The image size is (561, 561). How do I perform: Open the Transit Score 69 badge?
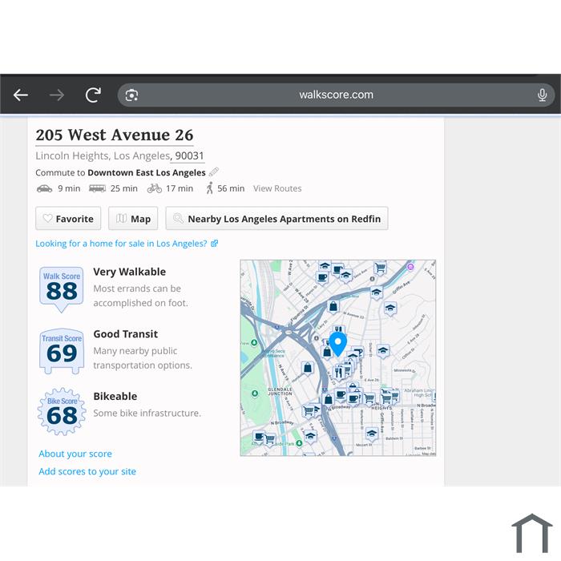click(62, 351)
